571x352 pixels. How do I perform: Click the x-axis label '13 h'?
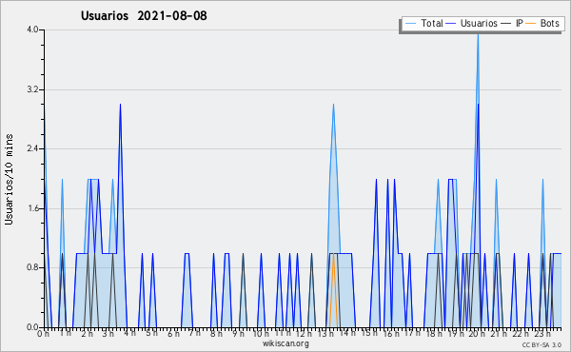(325, 333)
